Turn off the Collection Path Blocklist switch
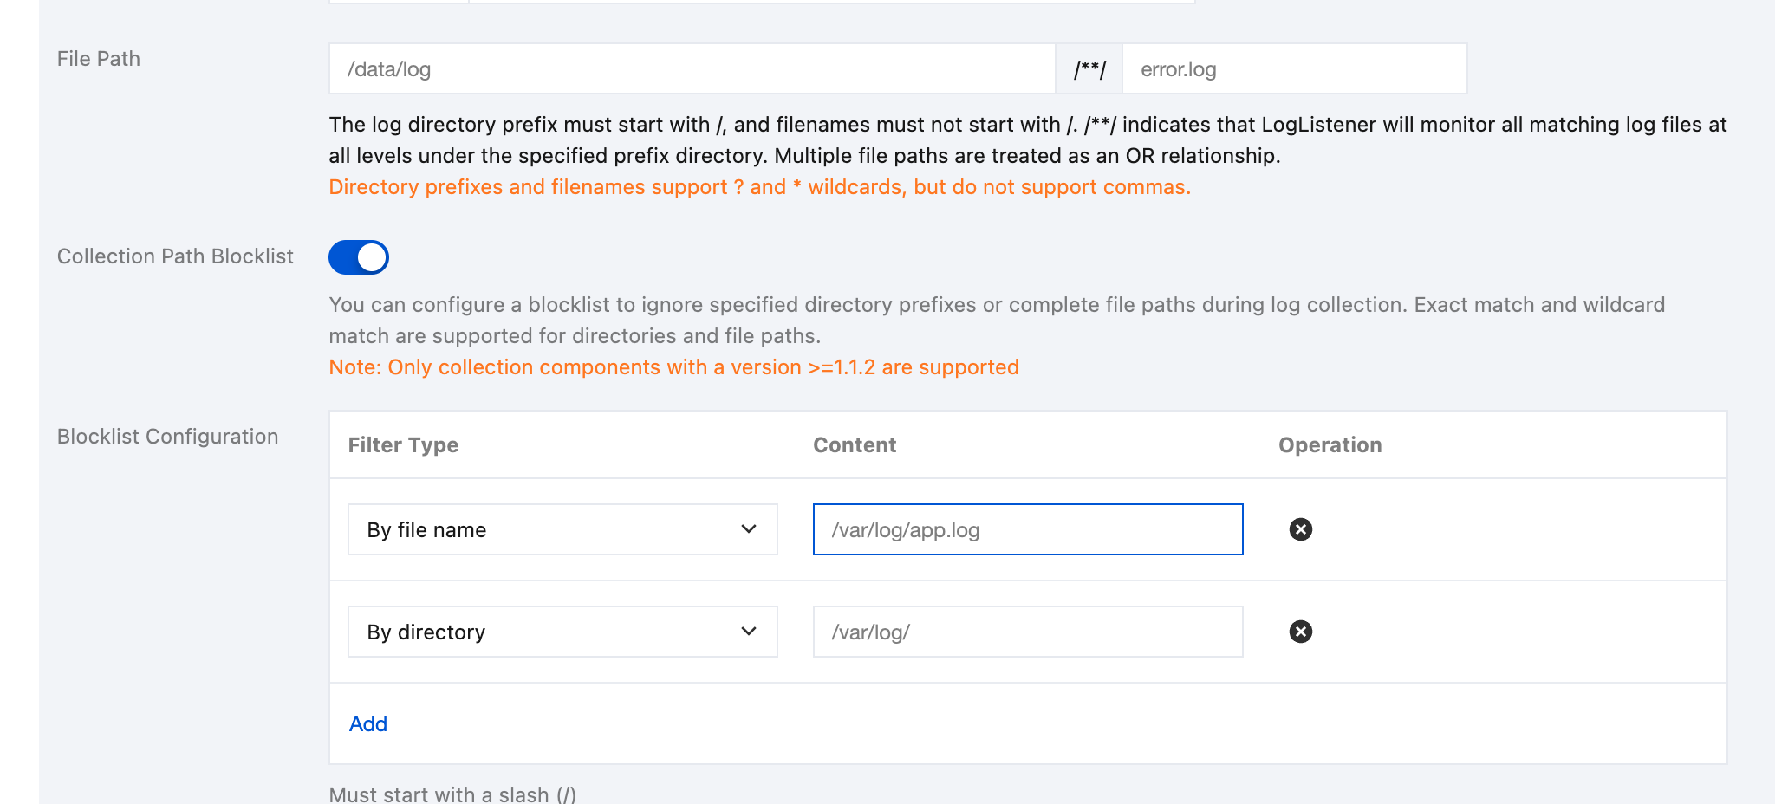Screen dimensions: 1775x804 point(359,257)
